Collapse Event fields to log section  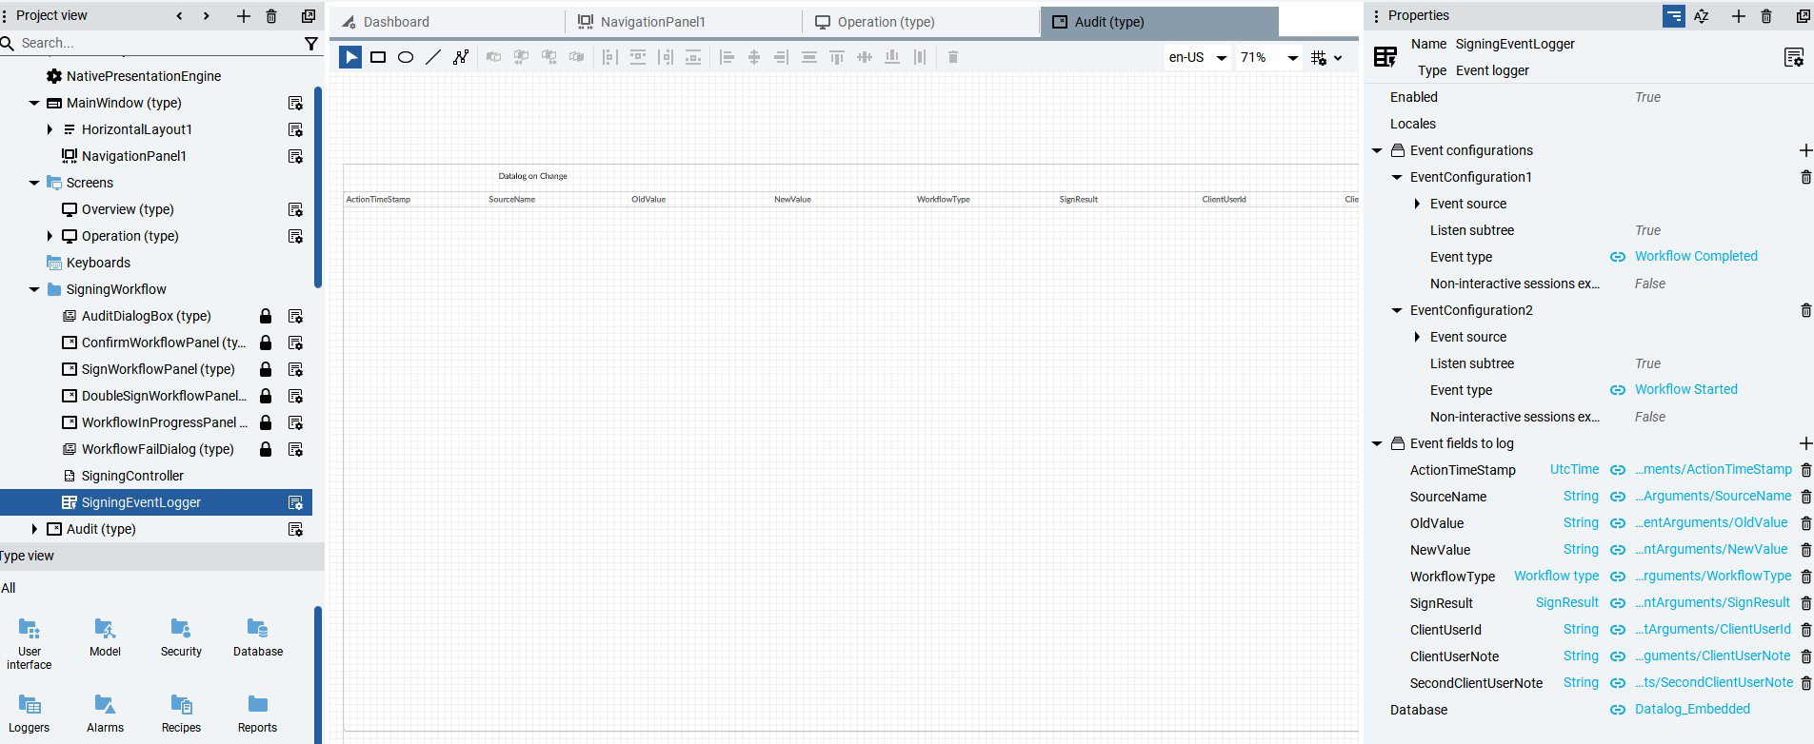(x=1377, y=443)
